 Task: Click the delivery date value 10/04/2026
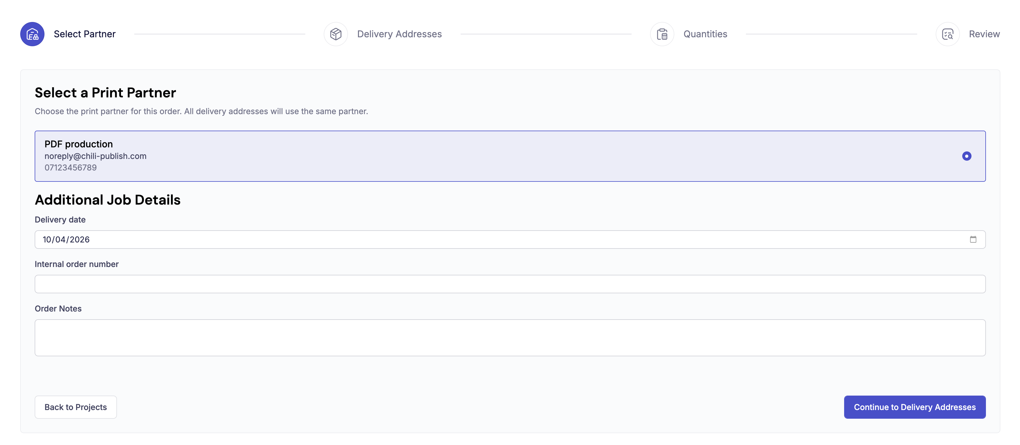click(66, 239)
